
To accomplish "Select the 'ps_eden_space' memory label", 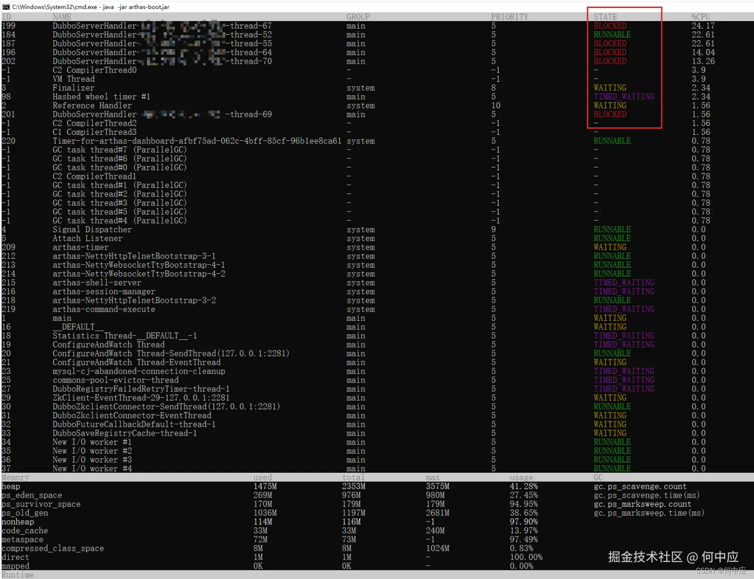I will pyautogui.click(x=32, y=495).
